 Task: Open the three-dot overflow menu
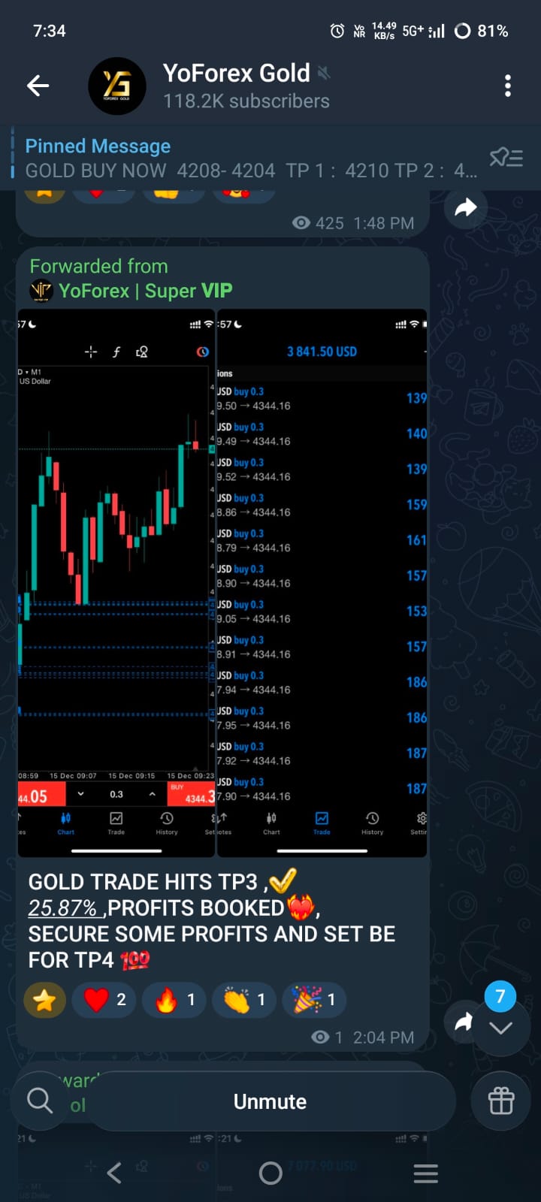(x=508, y=86)
